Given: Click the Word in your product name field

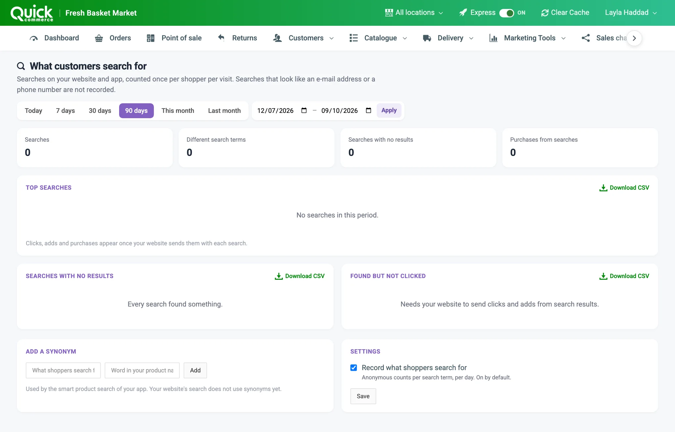Looking at the screenshot, I should point(142,370).
